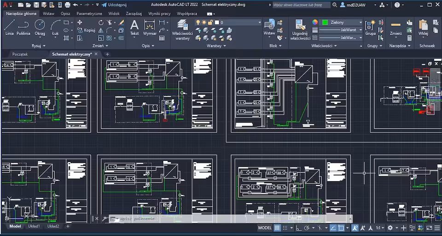Click Uzgodnij właściwości (match properties)
The image size is (442, 236).
click(x=300, y=30)
